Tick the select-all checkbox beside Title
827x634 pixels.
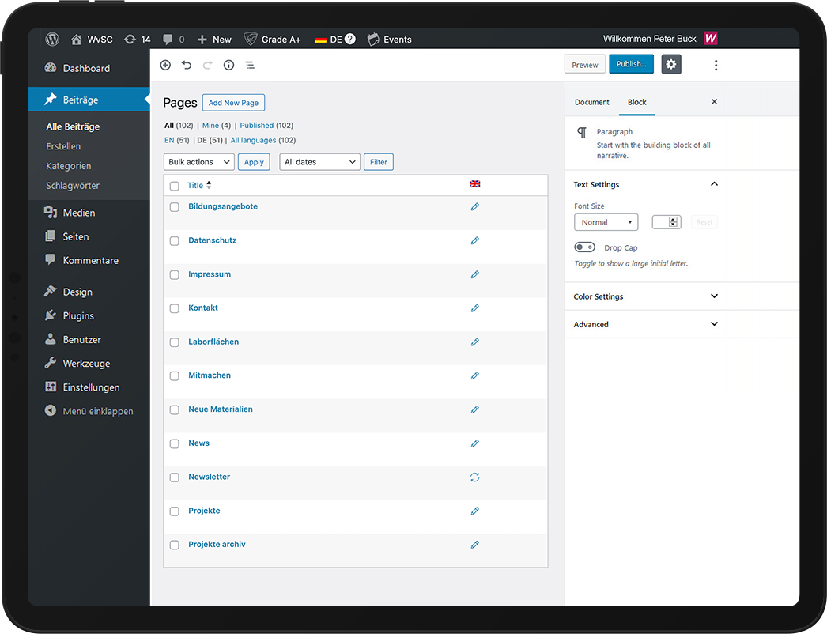tap(175, 186)
